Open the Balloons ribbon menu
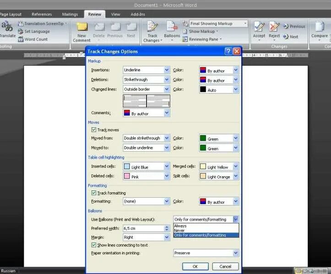The image size is (331, 274). pyautogui.click(x=172, y=31)
